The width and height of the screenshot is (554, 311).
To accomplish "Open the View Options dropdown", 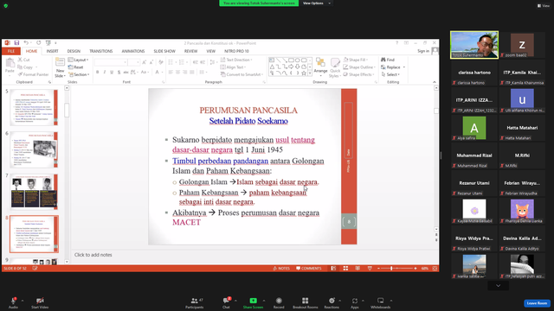I will 317,3.
